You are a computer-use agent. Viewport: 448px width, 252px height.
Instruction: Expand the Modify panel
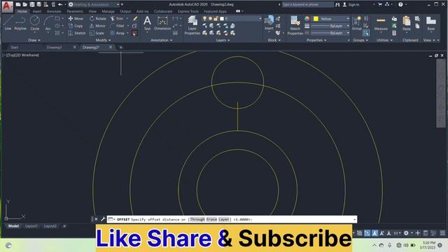click(103, 41)
